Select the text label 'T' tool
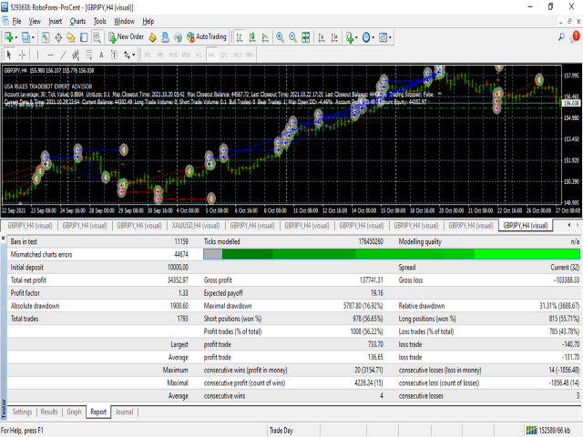The width and height of the screenshot is (583, 437). pyautogui.click(x=114, y=55)
